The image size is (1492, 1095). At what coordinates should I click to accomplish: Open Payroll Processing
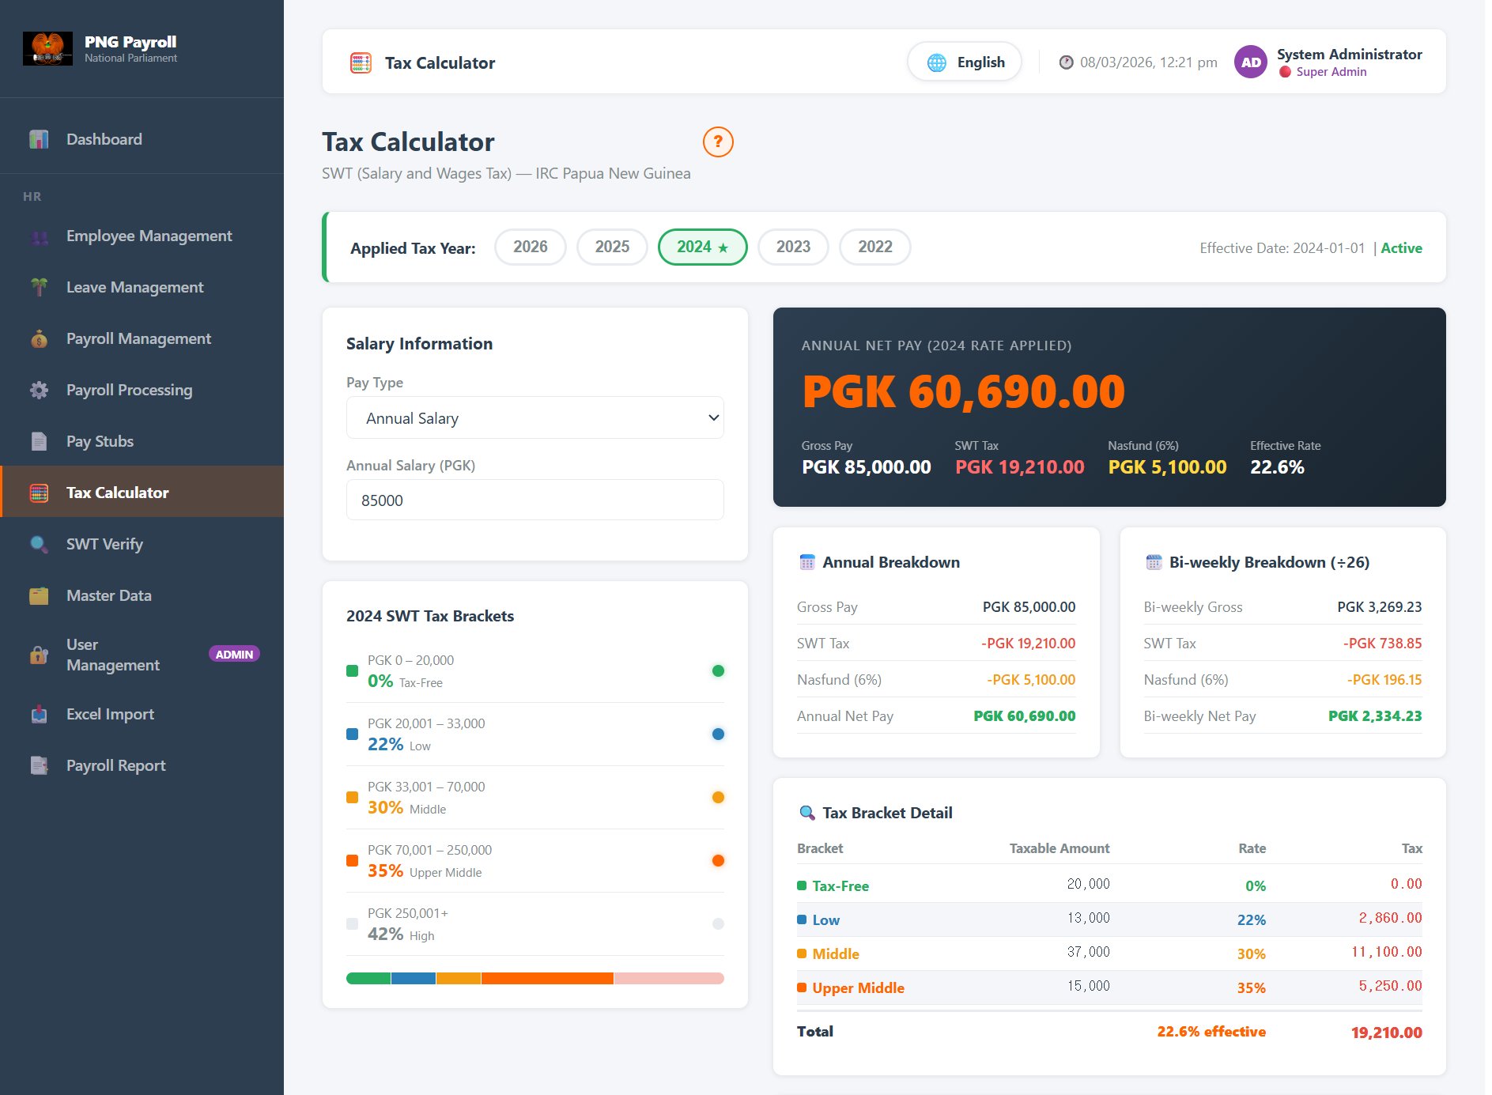(142, 391)
